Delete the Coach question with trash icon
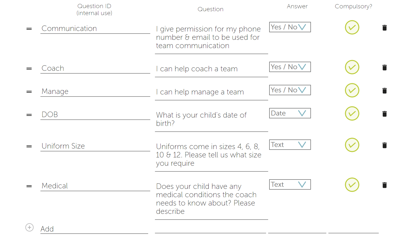 (384, 67)
